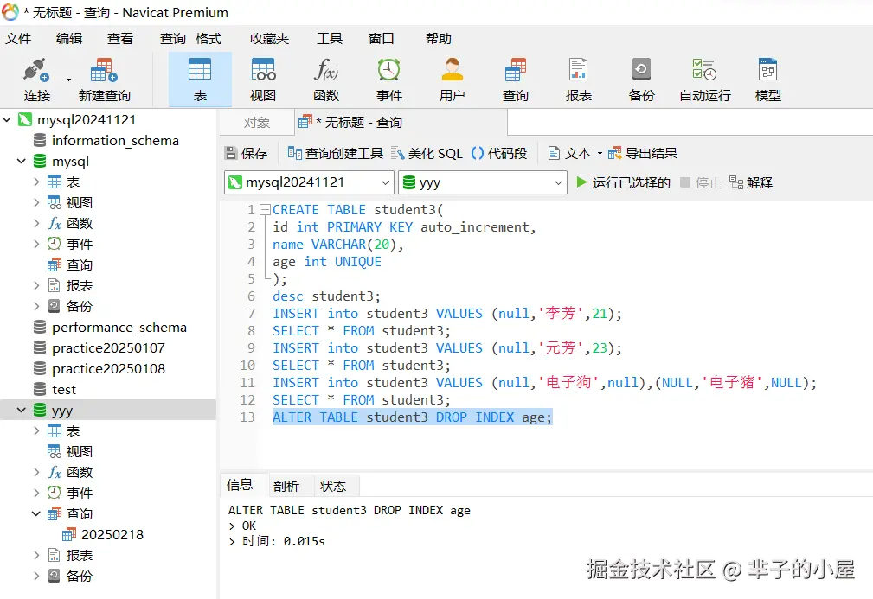Select the performance_schema database

(119, 328)
